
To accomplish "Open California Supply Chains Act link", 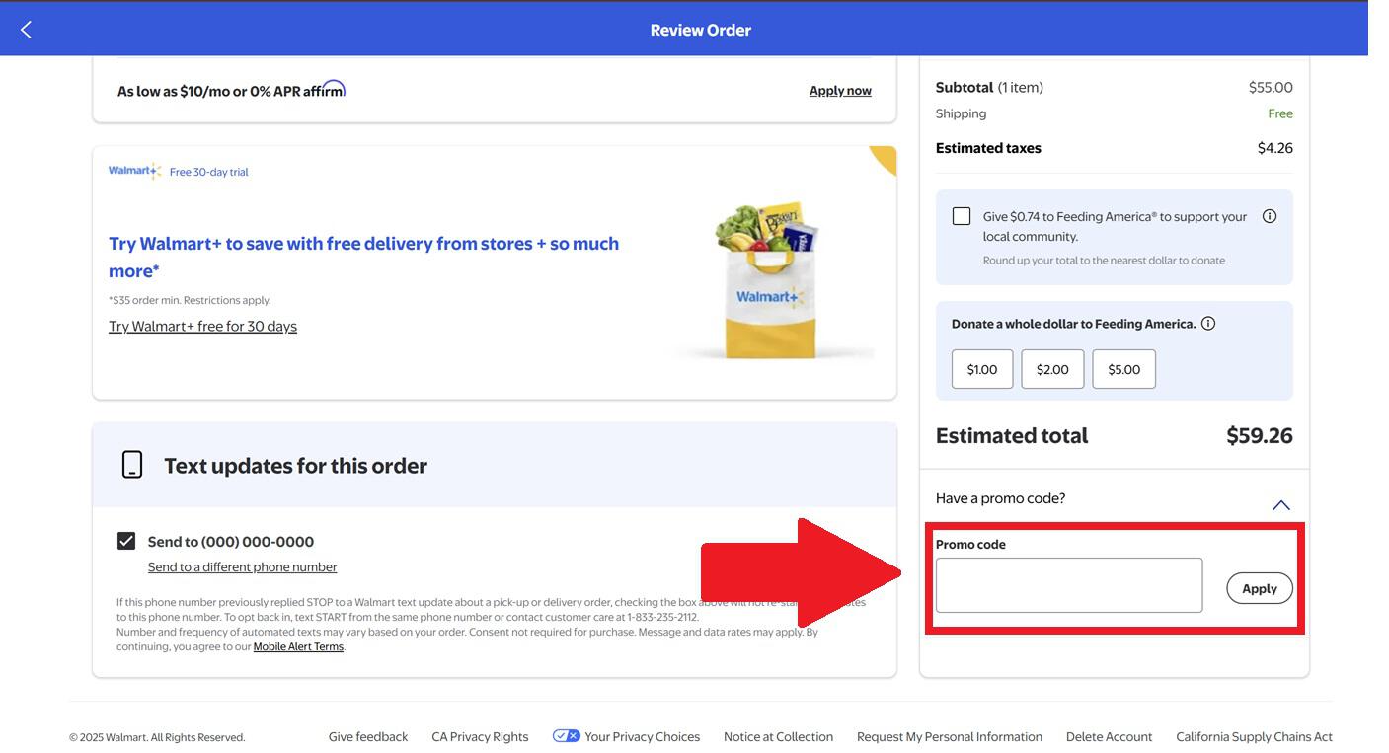I will click(1254, 737).
